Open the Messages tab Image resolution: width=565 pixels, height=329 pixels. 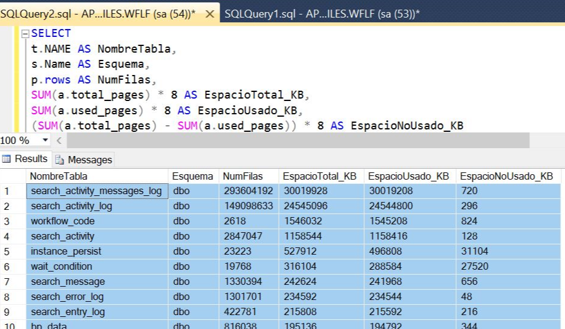point(84,160)
